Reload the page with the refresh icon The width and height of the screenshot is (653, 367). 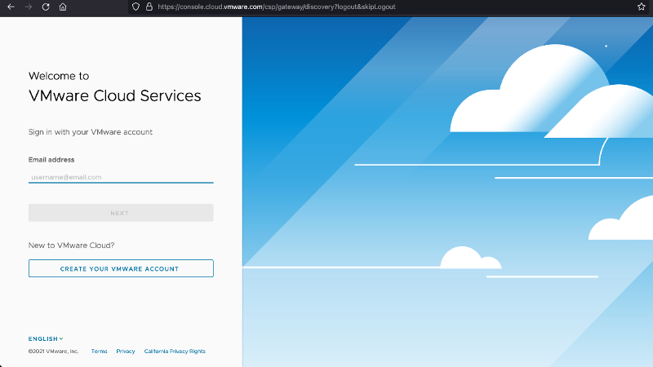point(46,7)
